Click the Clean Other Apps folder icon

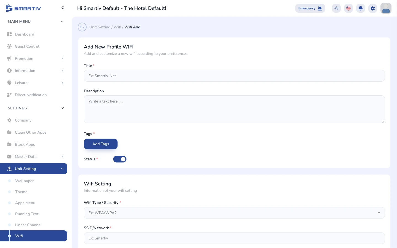[x=9, y=132]
